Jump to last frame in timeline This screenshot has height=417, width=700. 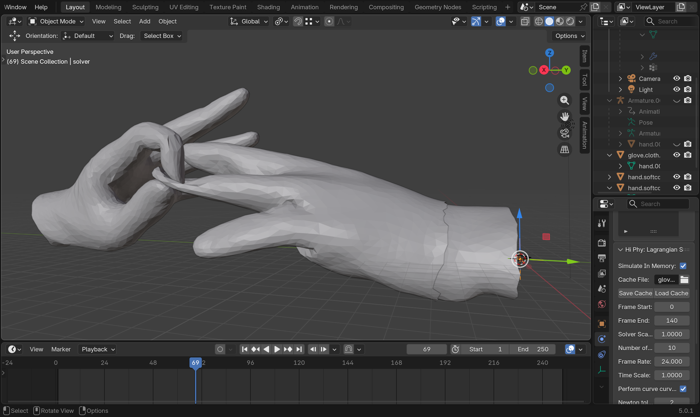299,349
